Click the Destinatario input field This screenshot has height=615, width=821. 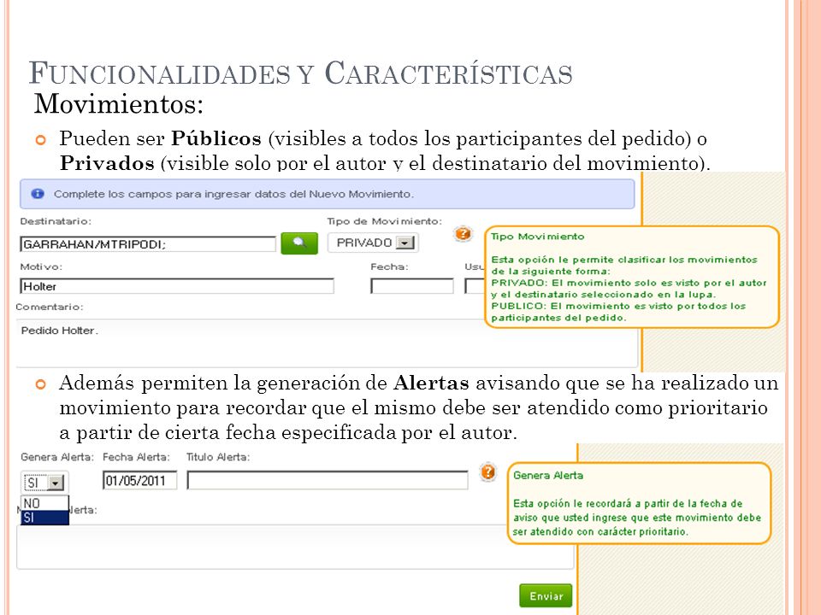click(148, 244)
